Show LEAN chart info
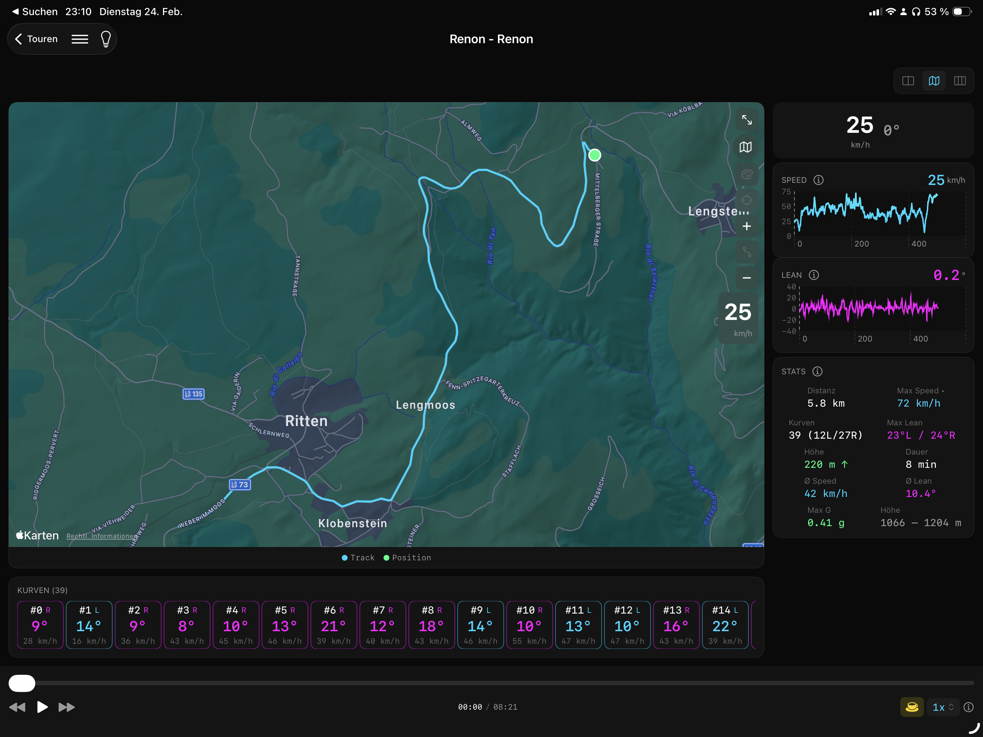 coord(814,275)
